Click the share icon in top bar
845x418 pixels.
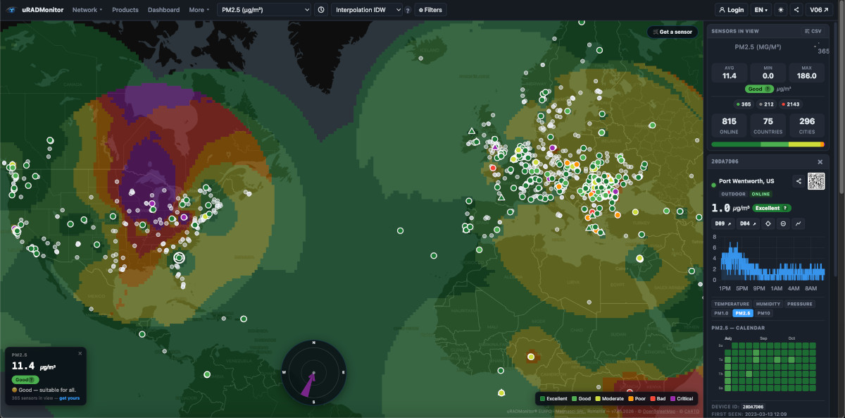click(796, 10)
